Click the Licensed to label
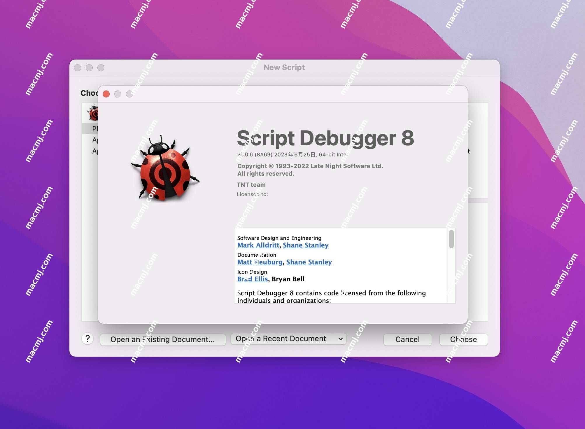585x429 pixels. pyautogui.click(x=252, y=194)
